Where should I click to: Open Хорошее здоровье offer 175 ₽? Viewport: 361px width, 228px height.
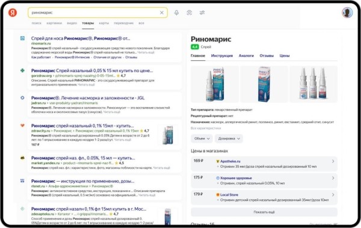tap(264, 180)
